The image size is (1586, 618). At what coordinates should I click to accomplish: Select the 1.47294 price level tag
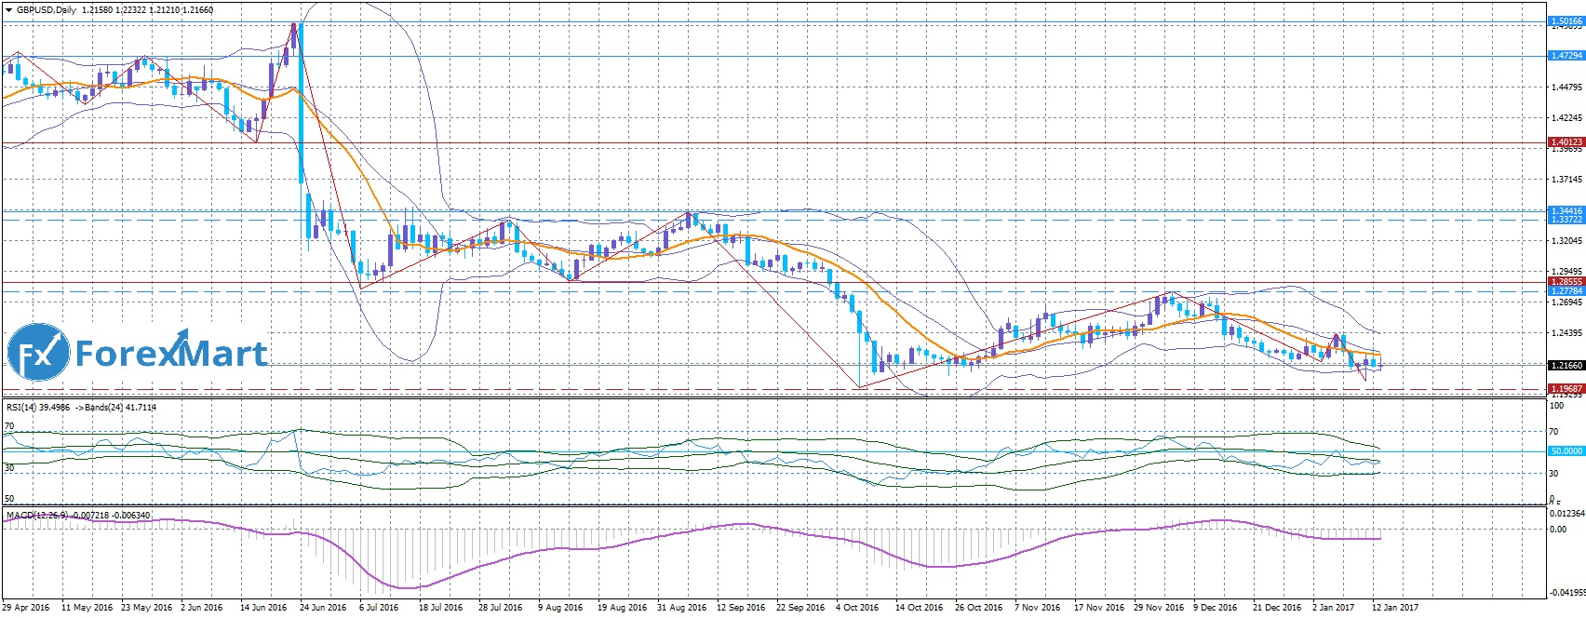coord(1566,56)
